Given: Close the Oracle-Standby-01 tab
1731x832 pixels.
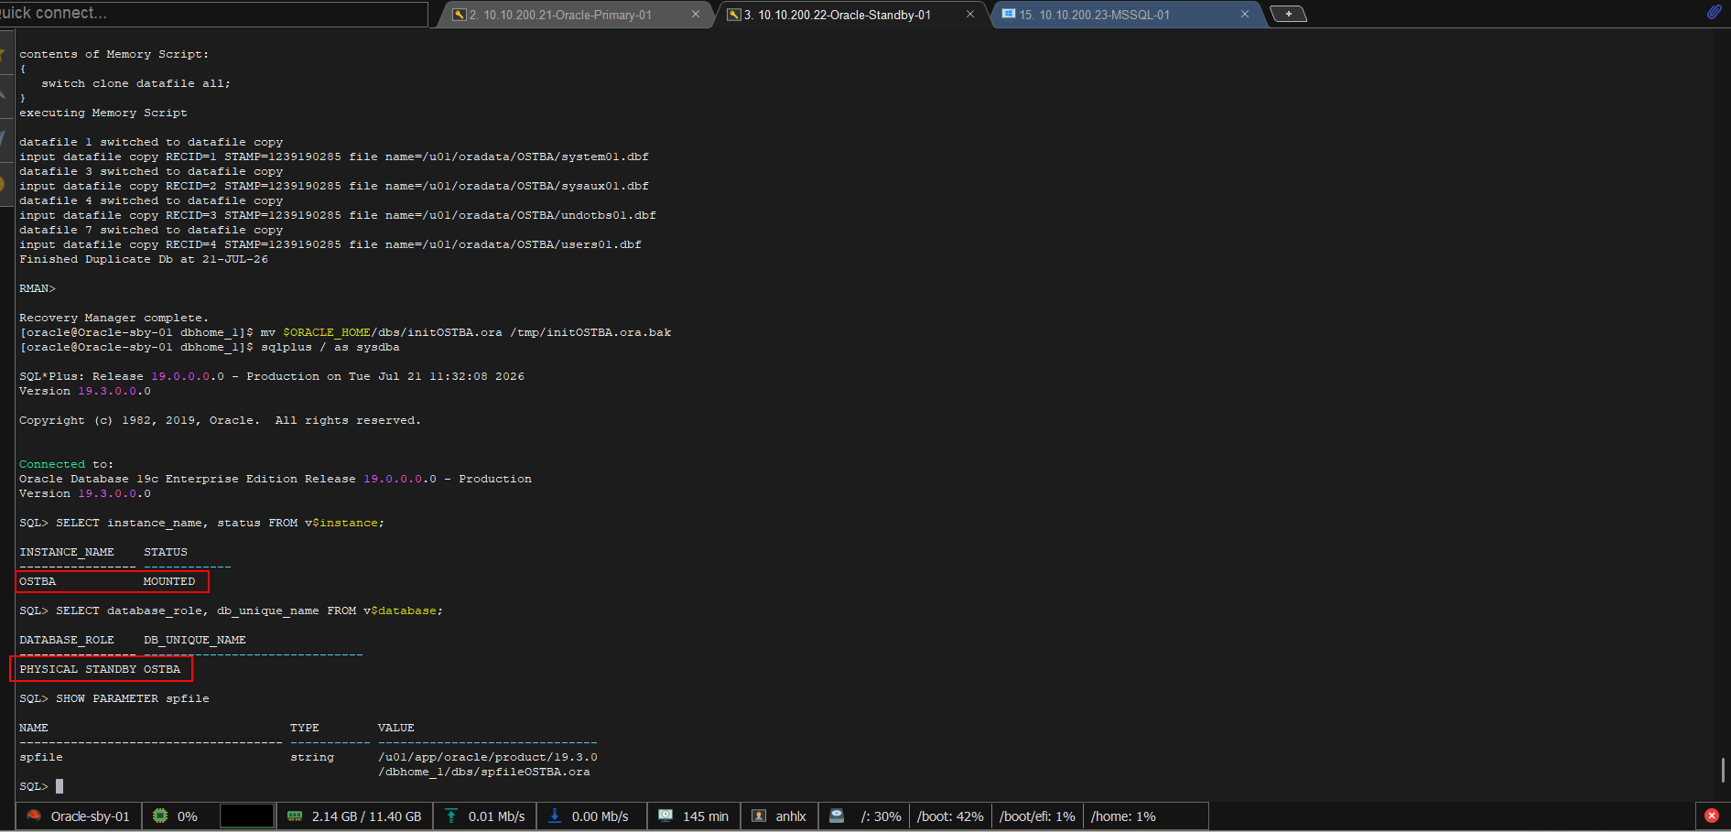Looking at the screenshot, I should 970,15.
